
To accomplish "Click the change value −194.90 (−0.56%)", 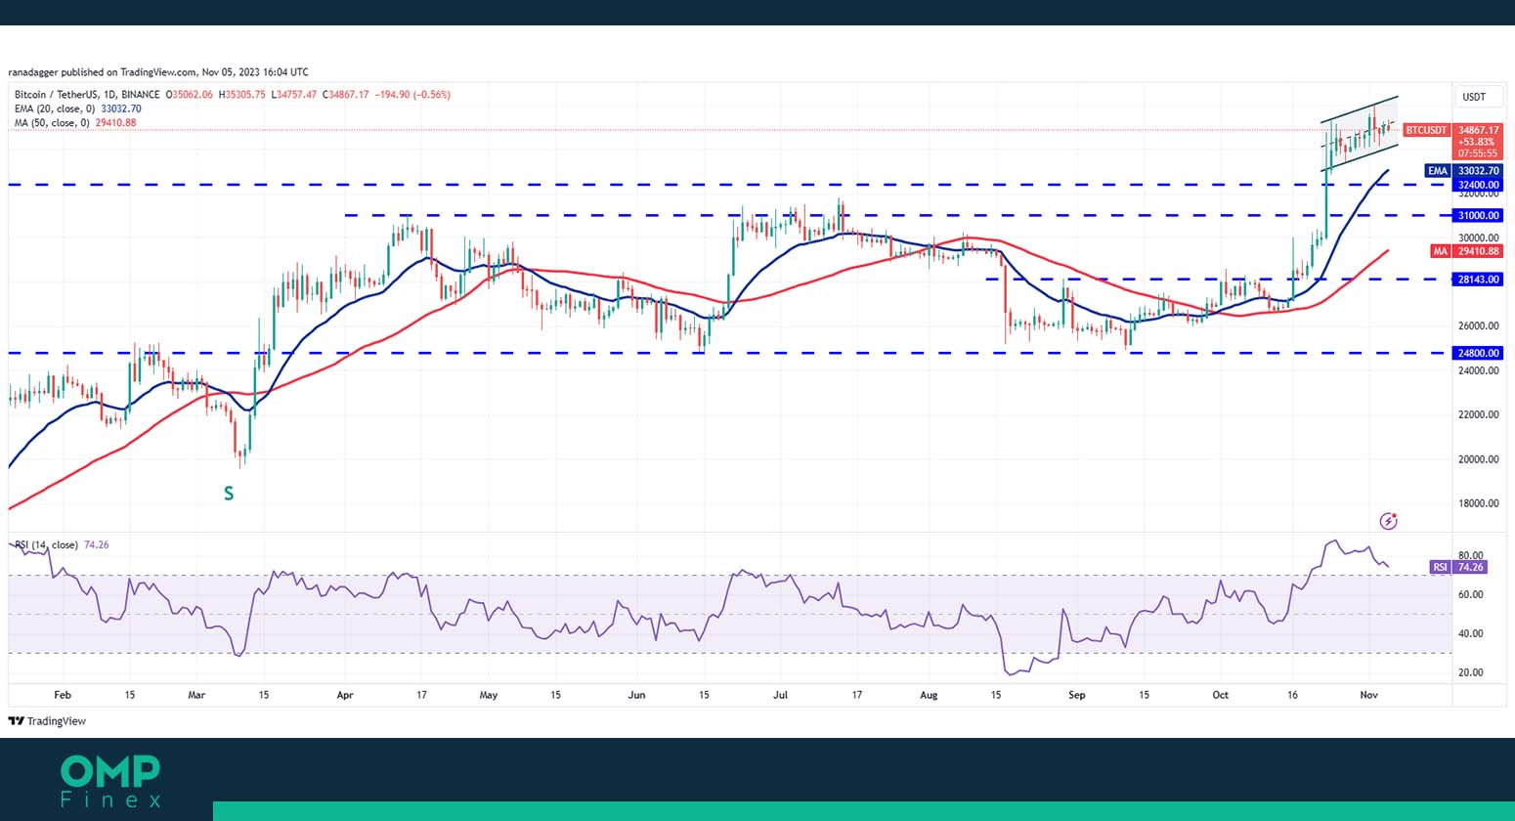I will [x=413, y=95].
